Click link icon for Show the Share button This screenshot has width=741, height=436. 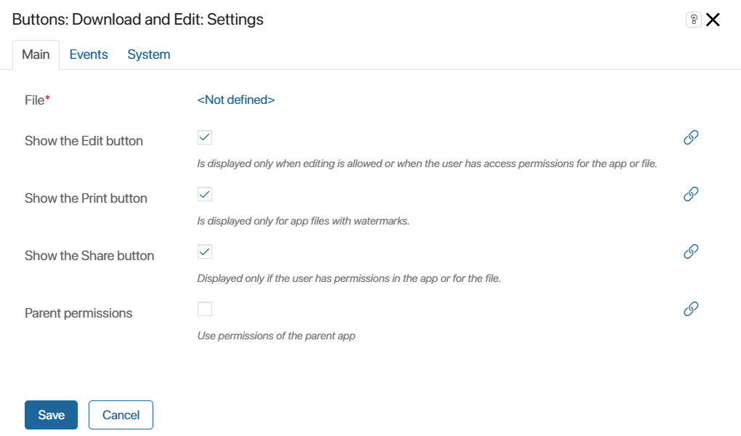tap(691, 251)
